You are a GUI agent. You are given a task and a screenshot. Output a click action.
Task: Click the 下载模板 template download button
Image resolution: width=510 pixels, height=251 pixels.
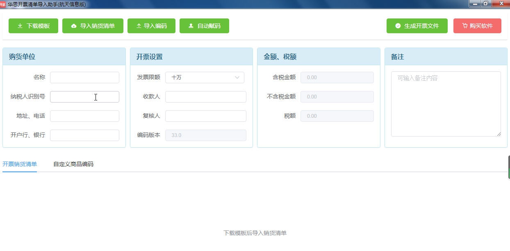click(33, 25)
